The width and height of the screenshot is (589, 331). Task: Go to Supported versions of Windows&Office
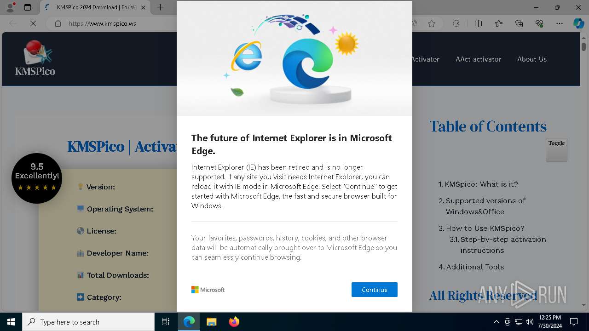485,206
